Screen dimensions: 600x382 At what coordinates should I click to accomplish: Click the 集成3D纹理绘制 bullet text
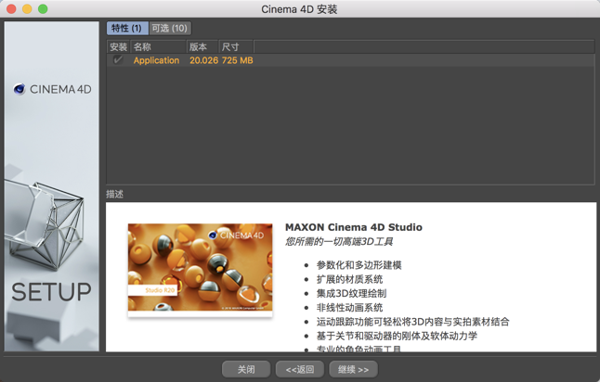coord(351,293)
